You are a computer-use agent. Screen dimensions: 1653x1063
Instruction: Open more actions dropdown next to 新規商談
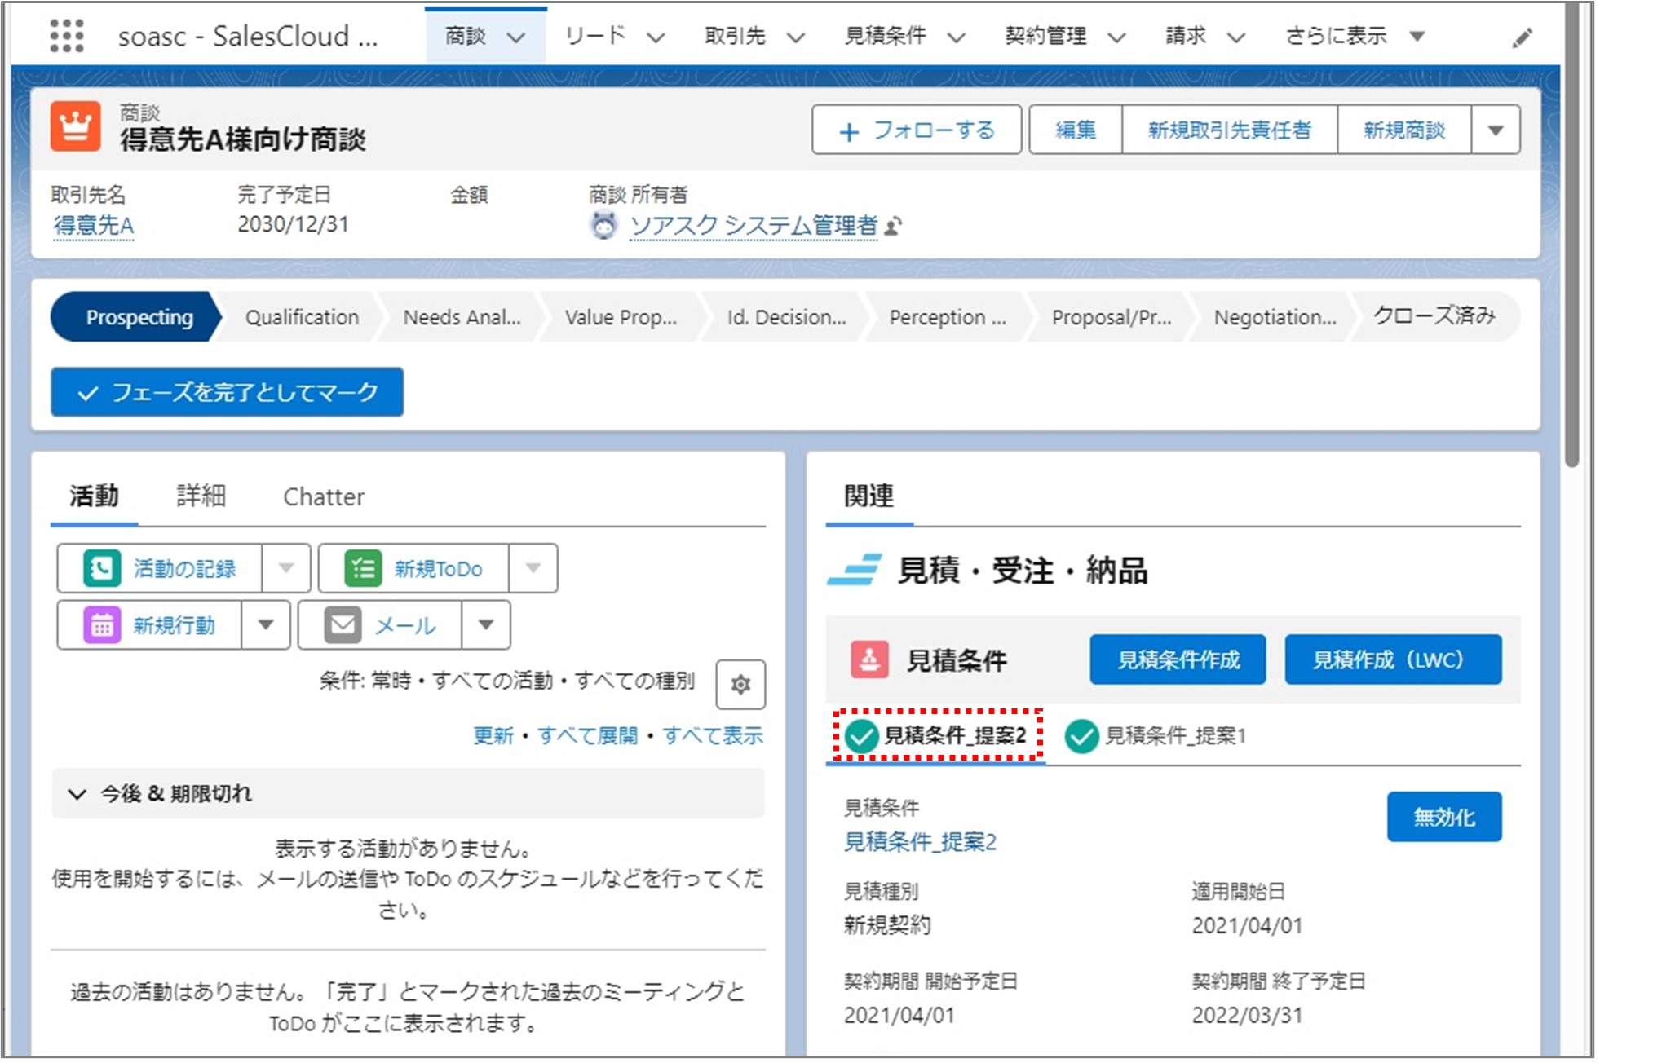(1496, 130)
